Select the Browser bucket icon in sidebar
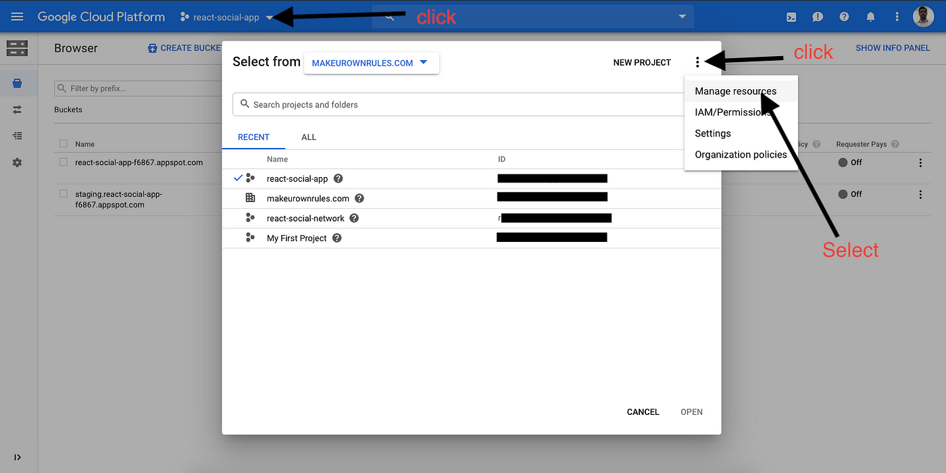This screenshot has width=946, height=473. [x=17, y=83]
